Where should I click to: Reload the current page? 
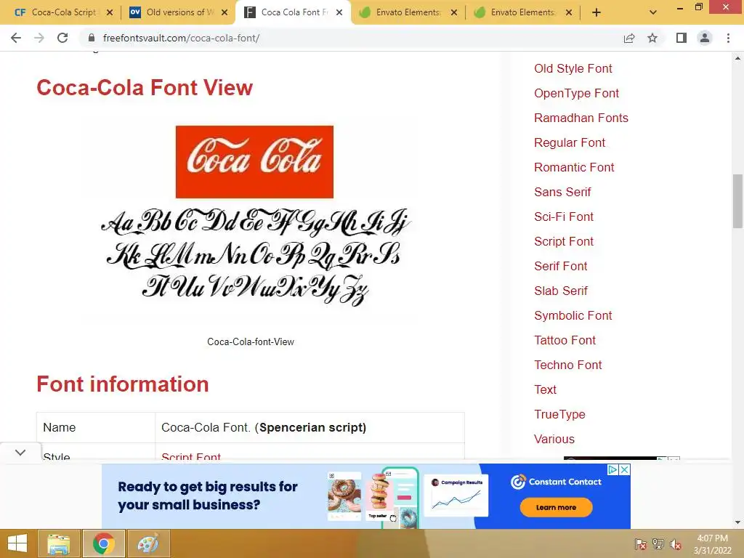[x=62, y=38]
